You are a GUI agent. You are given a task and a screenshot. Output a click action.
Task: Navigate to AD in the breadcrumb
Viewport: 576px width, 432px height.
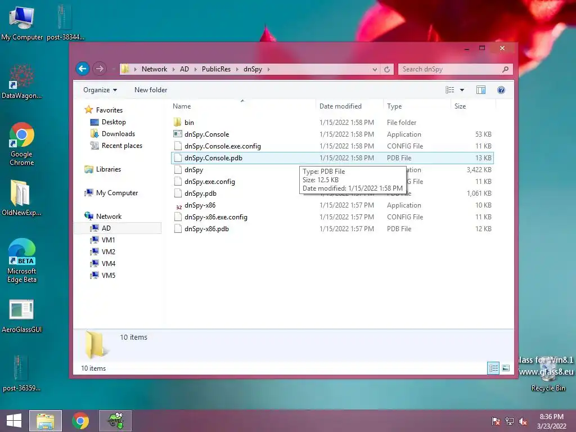(184, 69)
